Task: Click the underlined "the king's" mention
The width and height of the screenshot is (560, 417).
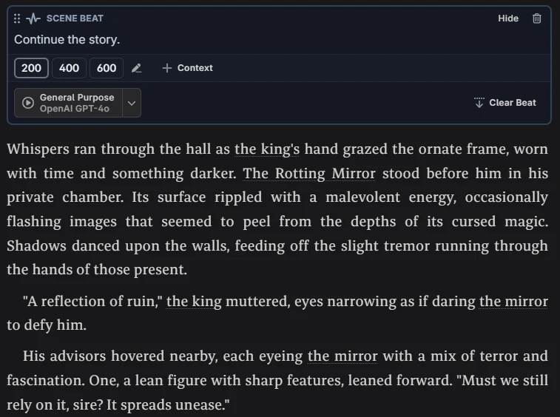Action: 267,149
